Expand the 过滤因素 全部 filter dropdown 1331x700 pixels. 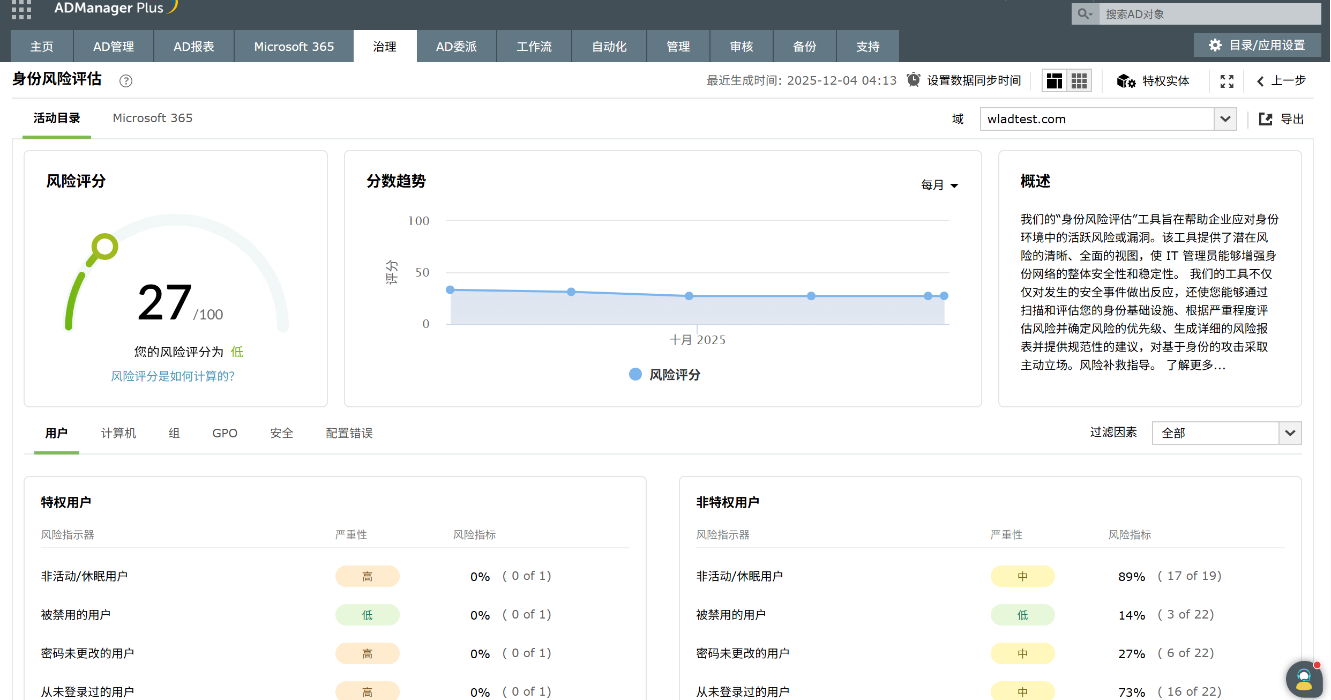pyautogui.click(x=1290, y=433)
